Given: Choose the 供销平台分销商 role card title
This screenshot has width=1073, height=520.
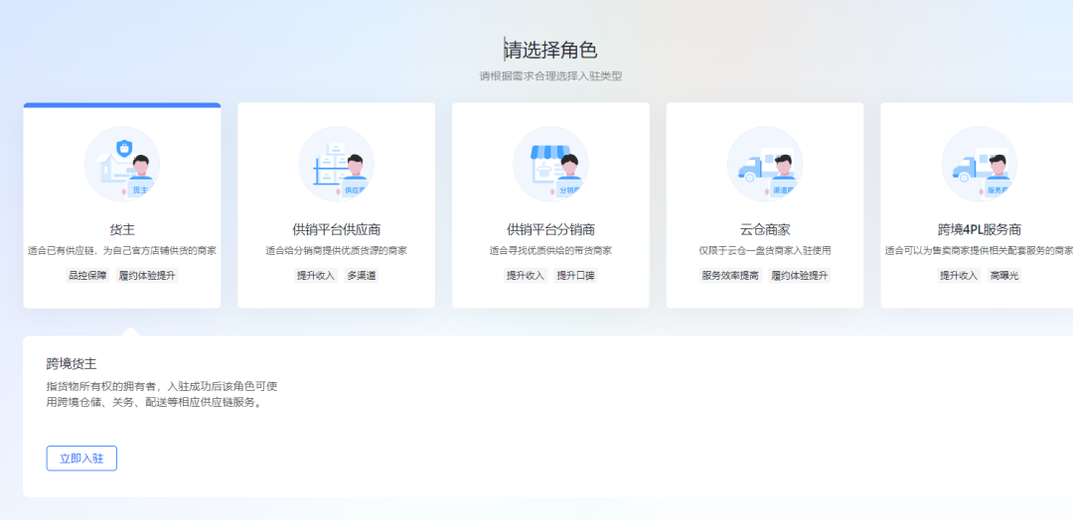Looking at the screenshot, I should click(550, 229).
